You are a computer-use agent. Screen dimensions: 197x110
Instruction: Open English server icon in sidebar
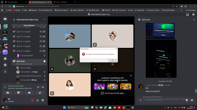(x=5, y=39)
